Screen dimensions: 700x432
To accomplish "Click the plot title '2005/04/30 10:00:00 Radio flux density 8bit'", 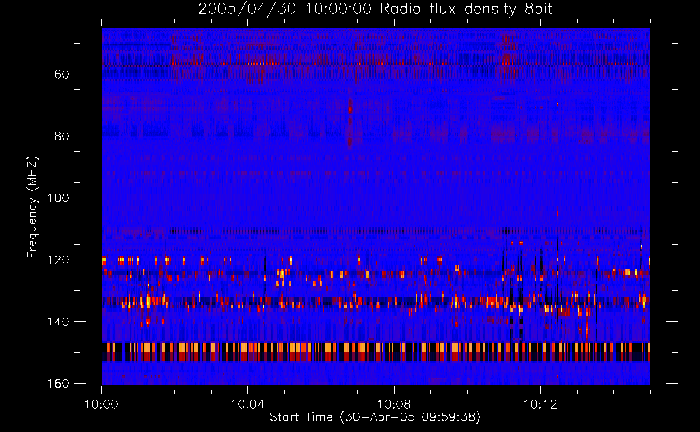I will tap(375, 9).
